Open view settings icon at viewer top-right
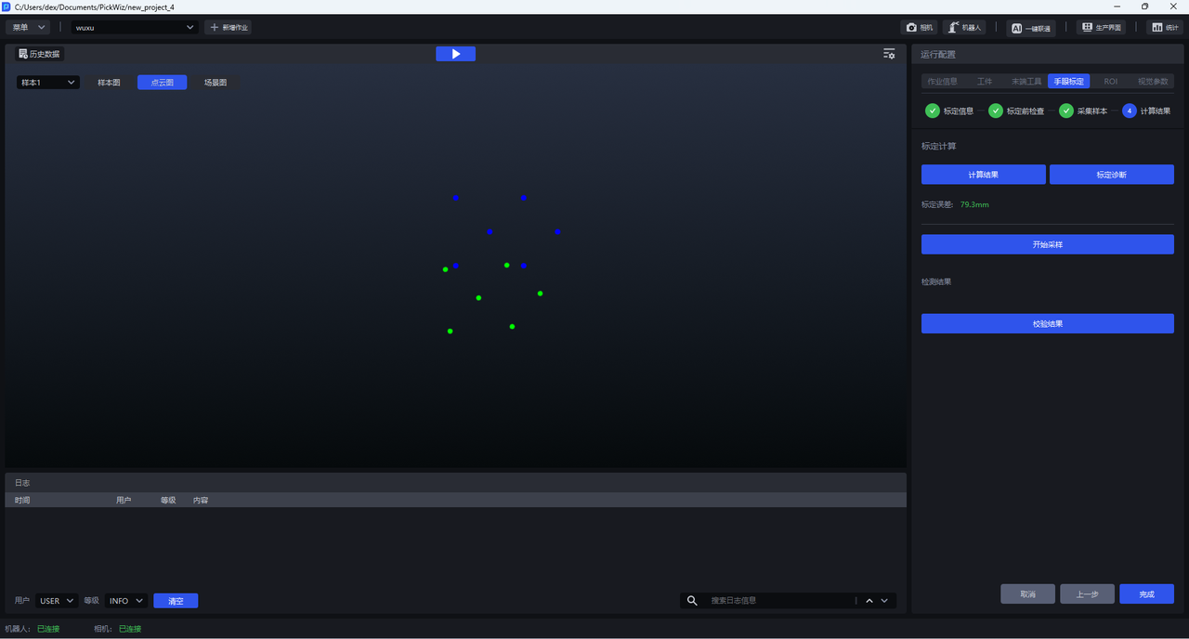The height and width of the screenshot is (639, 1189). pyautogui.click(x=889, y=54)
